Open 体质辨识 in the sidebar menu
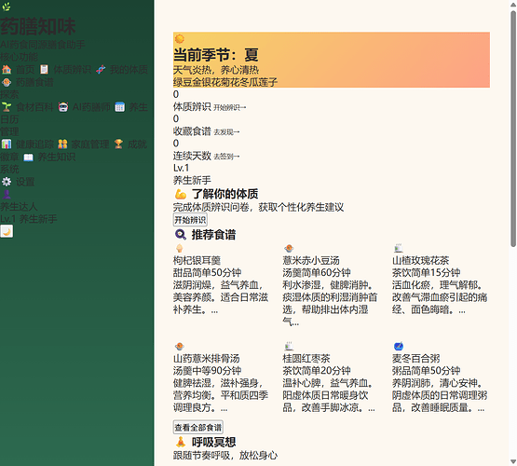 point(73,70)
